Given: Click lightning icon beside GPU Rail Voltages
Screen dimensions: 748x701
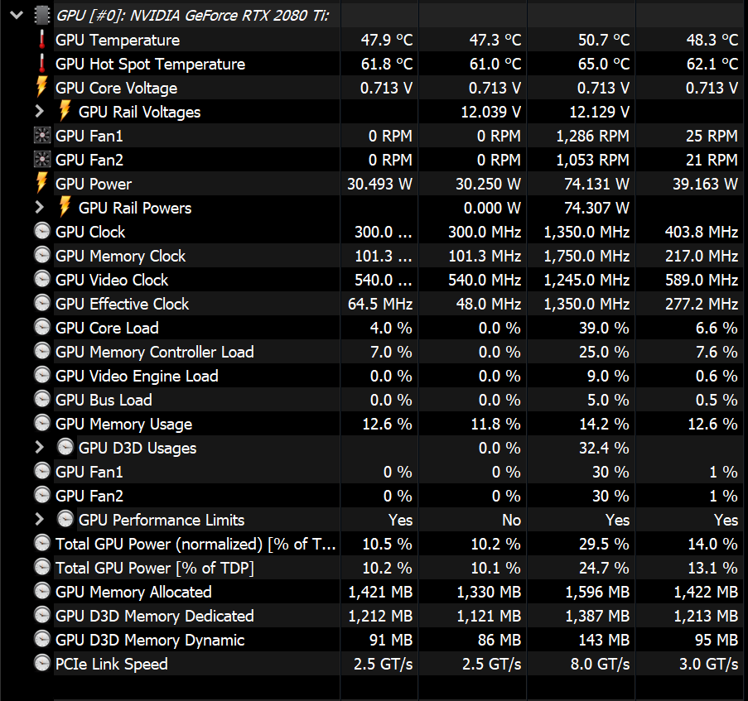Looking at the screenshot, I should click(65, 111).
